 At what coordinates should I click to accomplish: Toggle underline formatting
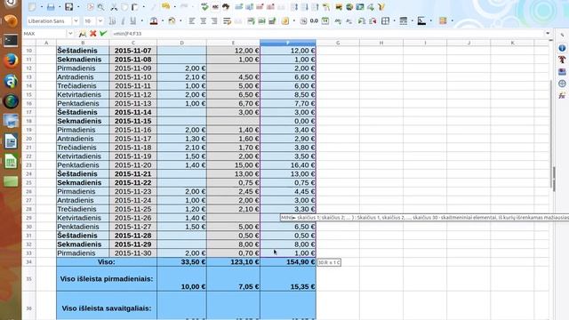(133, 21)
